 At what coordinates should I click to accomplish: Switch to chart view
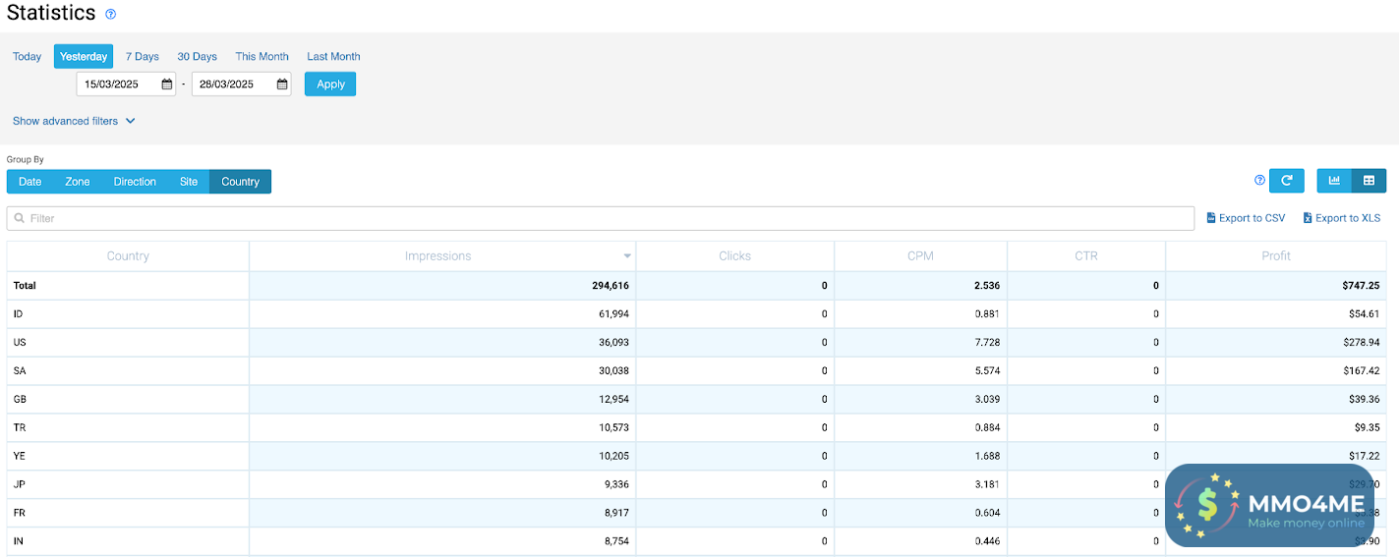(x=1334, y=181)
